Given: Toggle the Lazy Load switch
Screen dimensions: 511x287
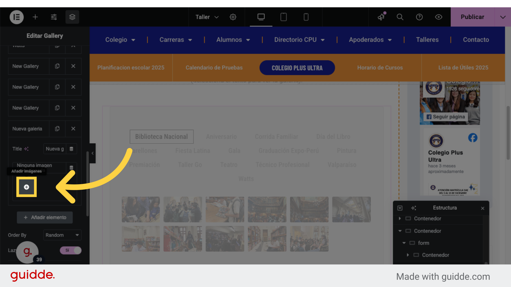Looking at the screenshot, I should click(x=71, y=250).
